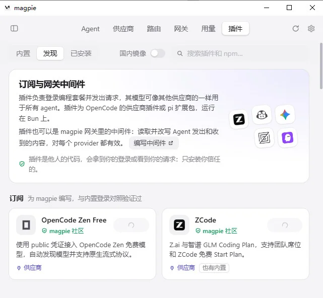Click the verified shield beside OpenCode's magpie 社区
The width and height of the screenshot is (323, 298).
coord(44,231)
